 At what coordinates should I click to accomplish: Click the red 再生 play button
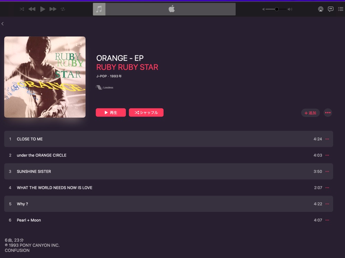111,112
